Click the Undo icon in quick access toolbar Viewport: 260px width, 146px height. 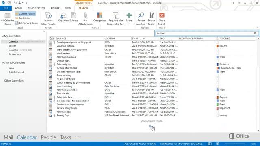(x=15, y=3)
